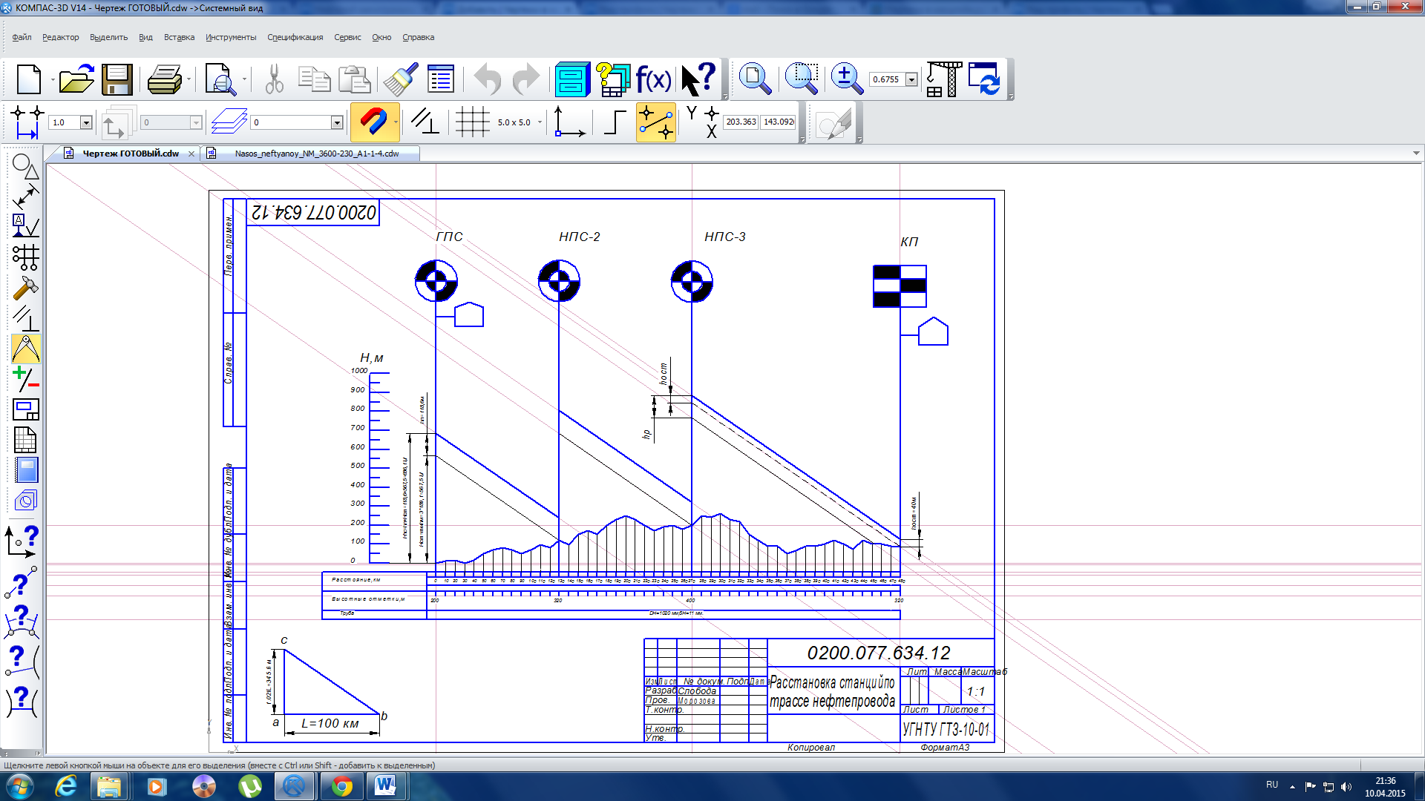Open the Справка menu
This screenshot has width=1425, height=801.
point(418,37)
